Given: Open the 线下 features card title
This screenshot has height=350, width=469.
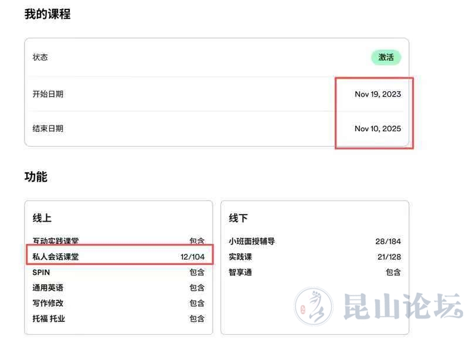Looking at the screenshot, I should coord(238,218).
